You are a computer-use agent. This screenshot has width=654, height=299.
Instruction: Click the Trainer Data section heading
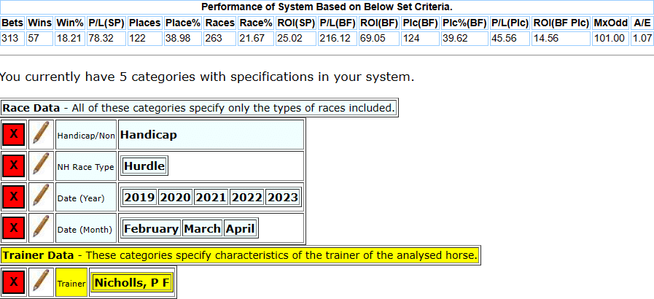(240, 255)
